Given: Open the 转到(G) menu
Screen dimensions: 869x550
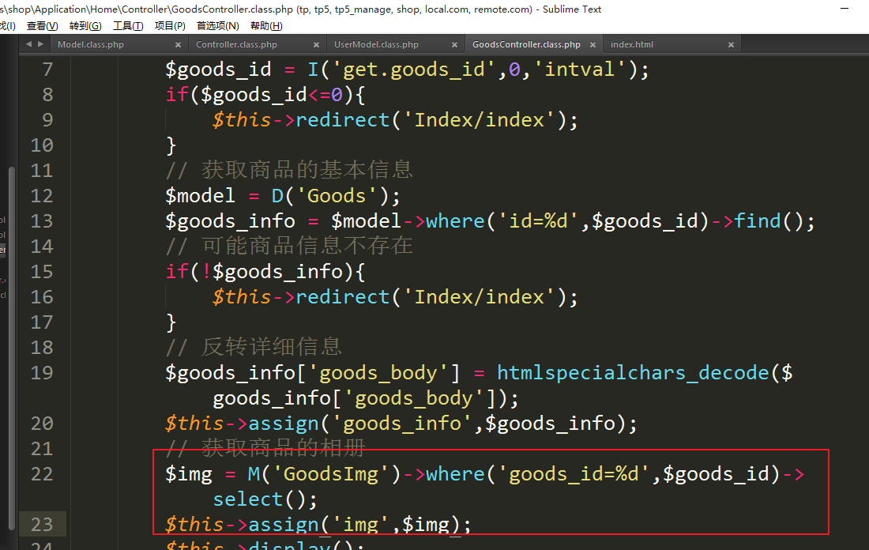Looking at the screenshot, I should [85, 26].
